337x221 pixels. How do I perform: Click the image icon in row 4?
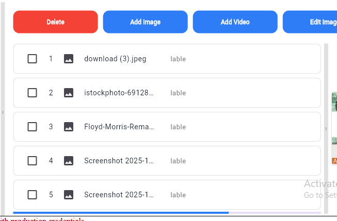(x=68, y=161)
